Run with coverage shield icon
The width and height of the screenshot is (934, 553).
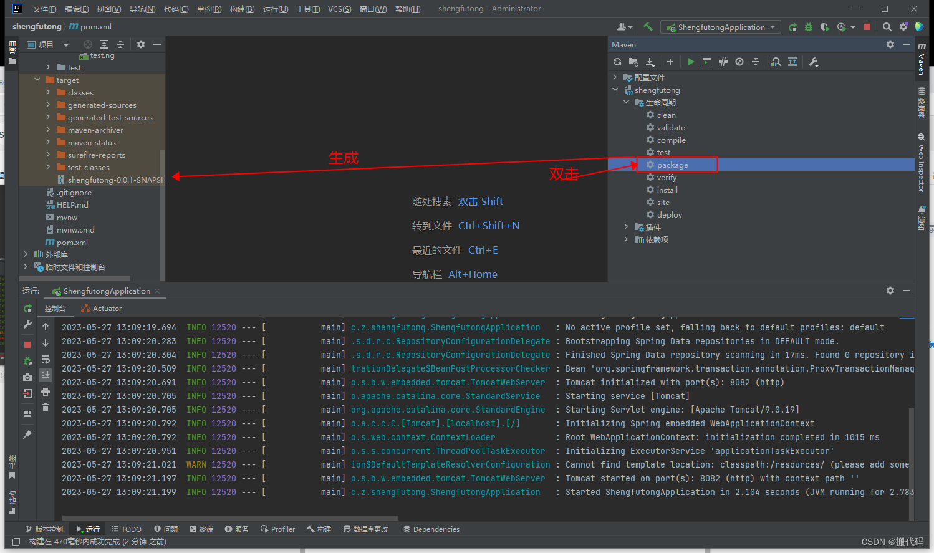[825, 27]
